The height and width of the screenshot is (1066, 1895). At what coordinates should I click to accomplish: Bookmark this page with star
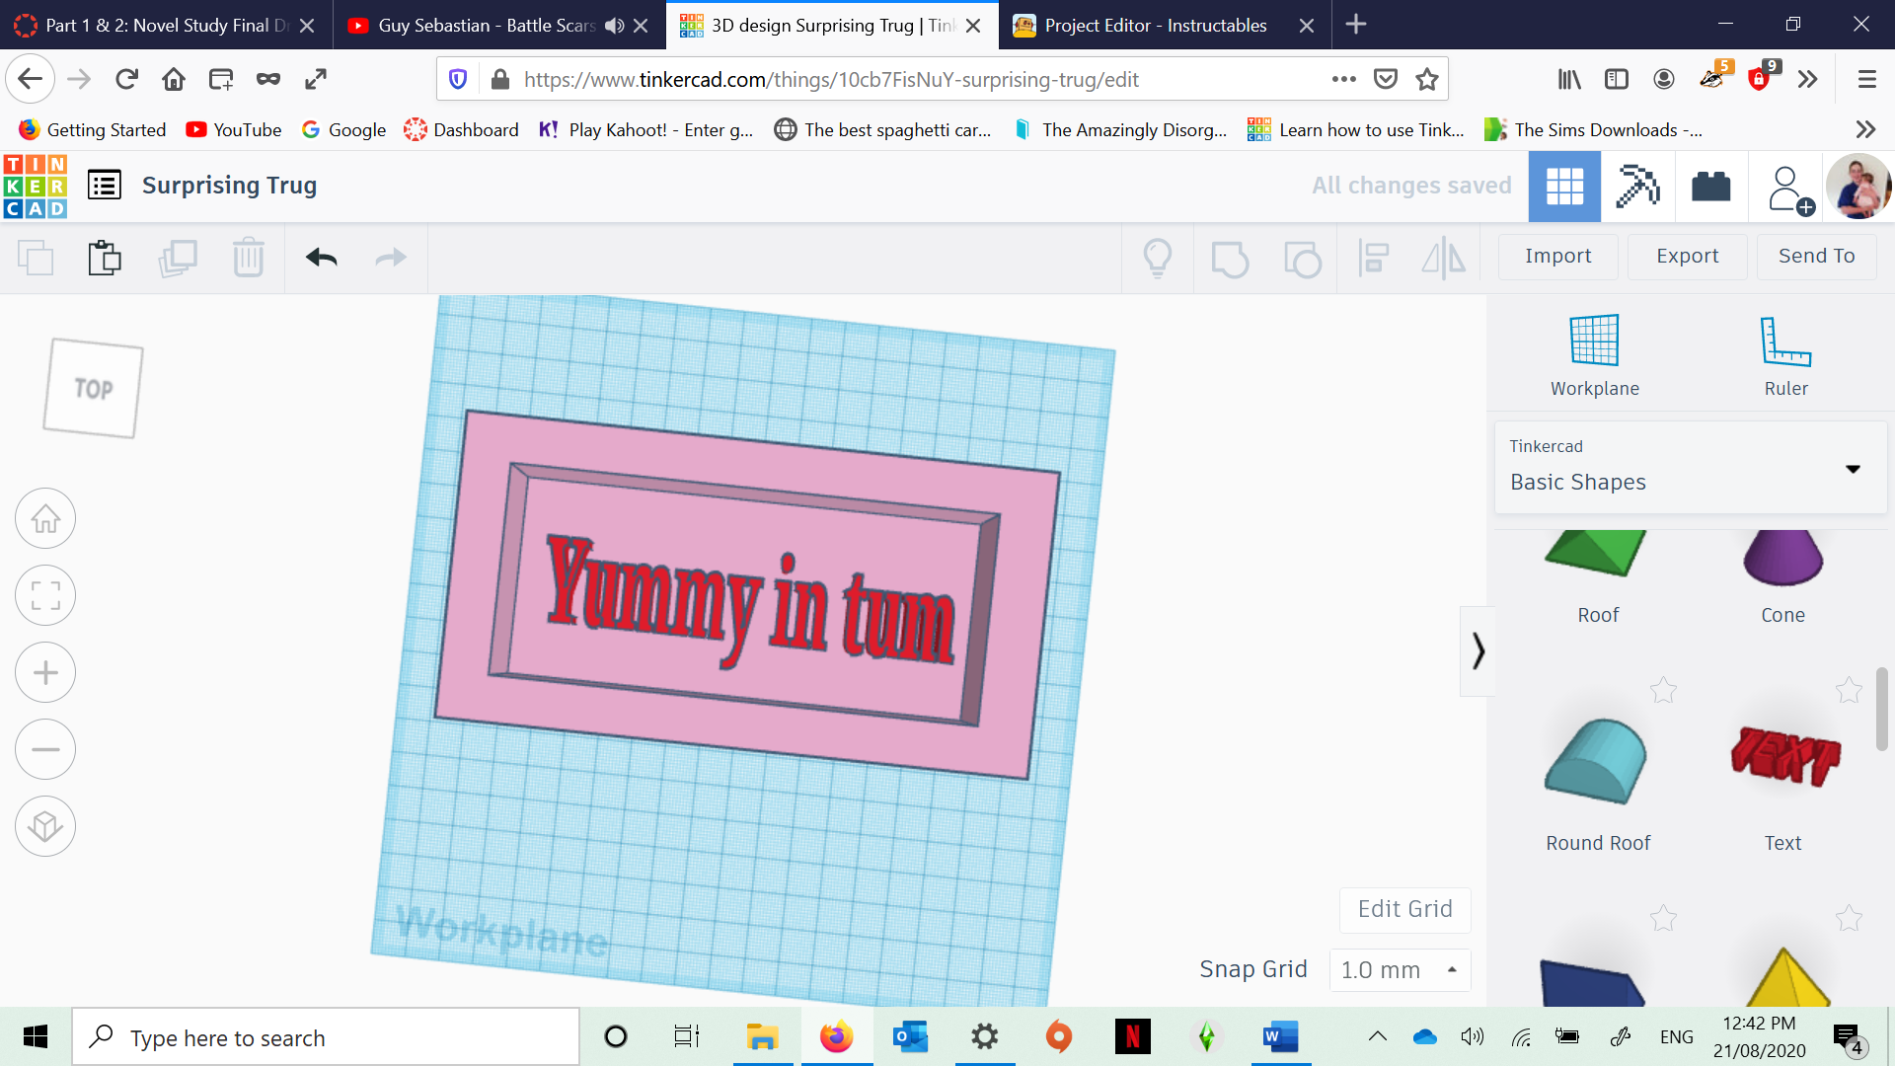1426,79
